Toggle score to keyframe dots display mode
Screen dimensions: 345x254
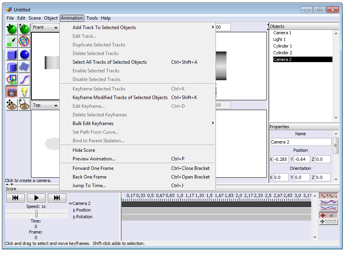click(329, 196)
